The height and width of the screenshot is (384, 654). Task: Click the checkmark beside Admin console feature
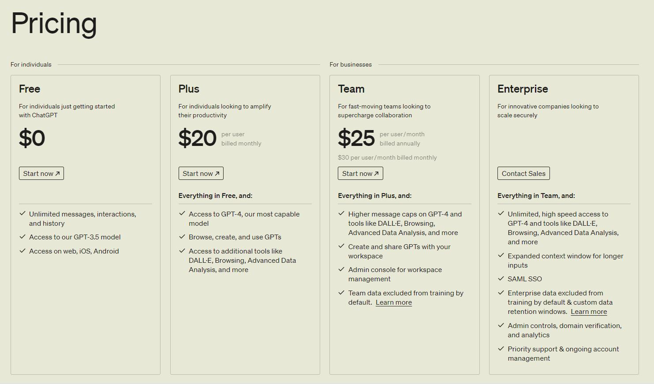341,269
